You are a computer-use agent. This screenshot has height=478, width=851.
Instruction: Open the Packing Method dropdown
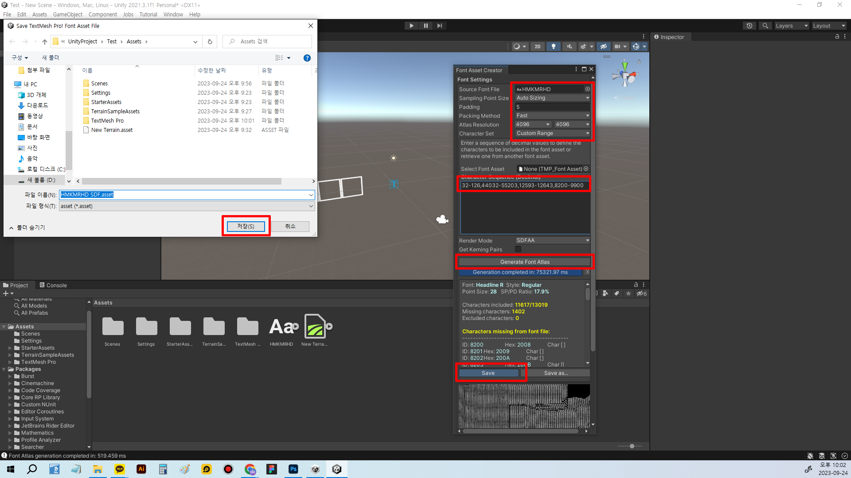point(553,116)
